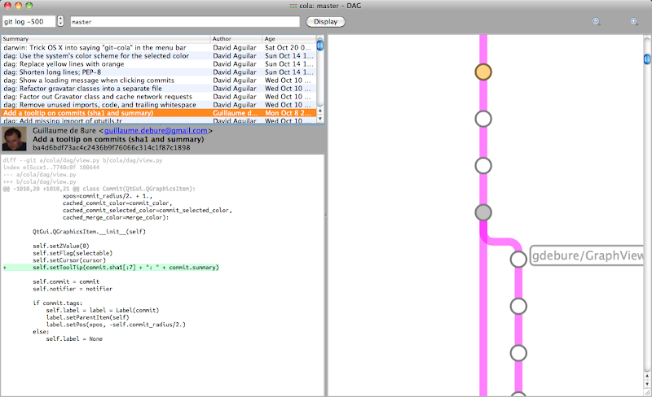Click the zoom out magnifier icon
652x397 pixels.
[x=596, y=21]
